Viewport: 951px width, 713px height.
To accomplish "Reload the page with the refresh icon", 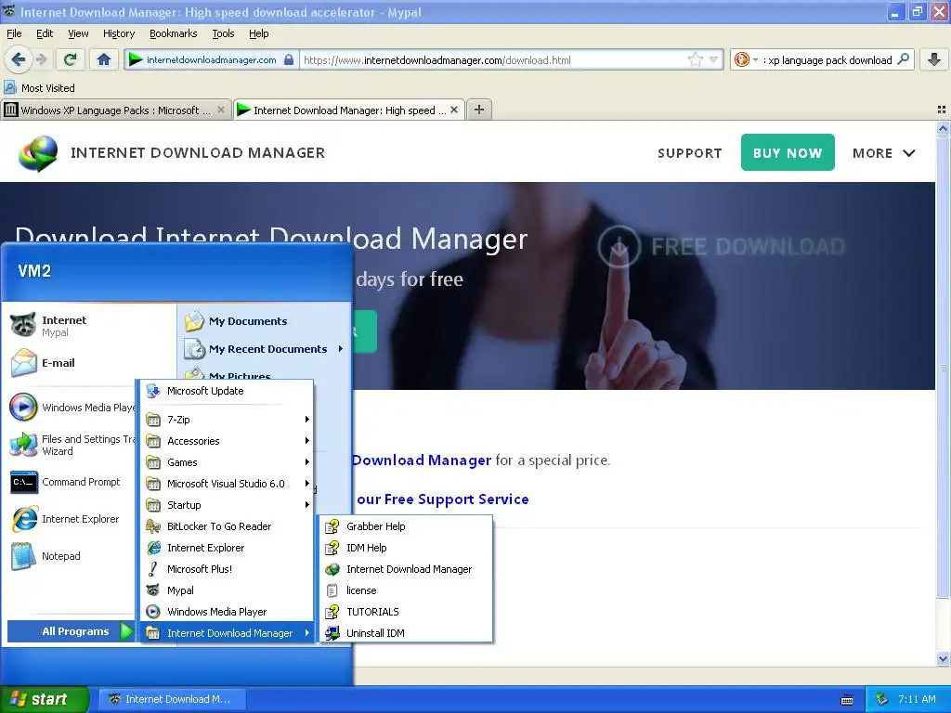I will click(71, 59).
